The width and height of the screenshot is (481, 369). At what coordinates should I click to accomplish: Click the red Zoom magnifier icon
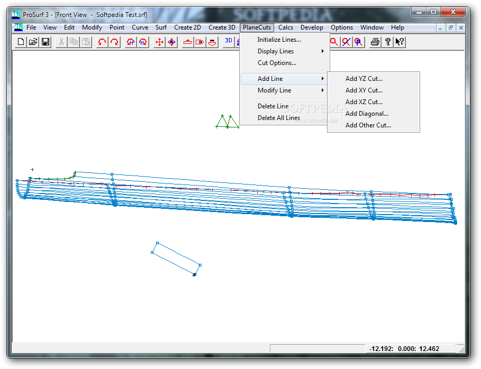point(334,42)
